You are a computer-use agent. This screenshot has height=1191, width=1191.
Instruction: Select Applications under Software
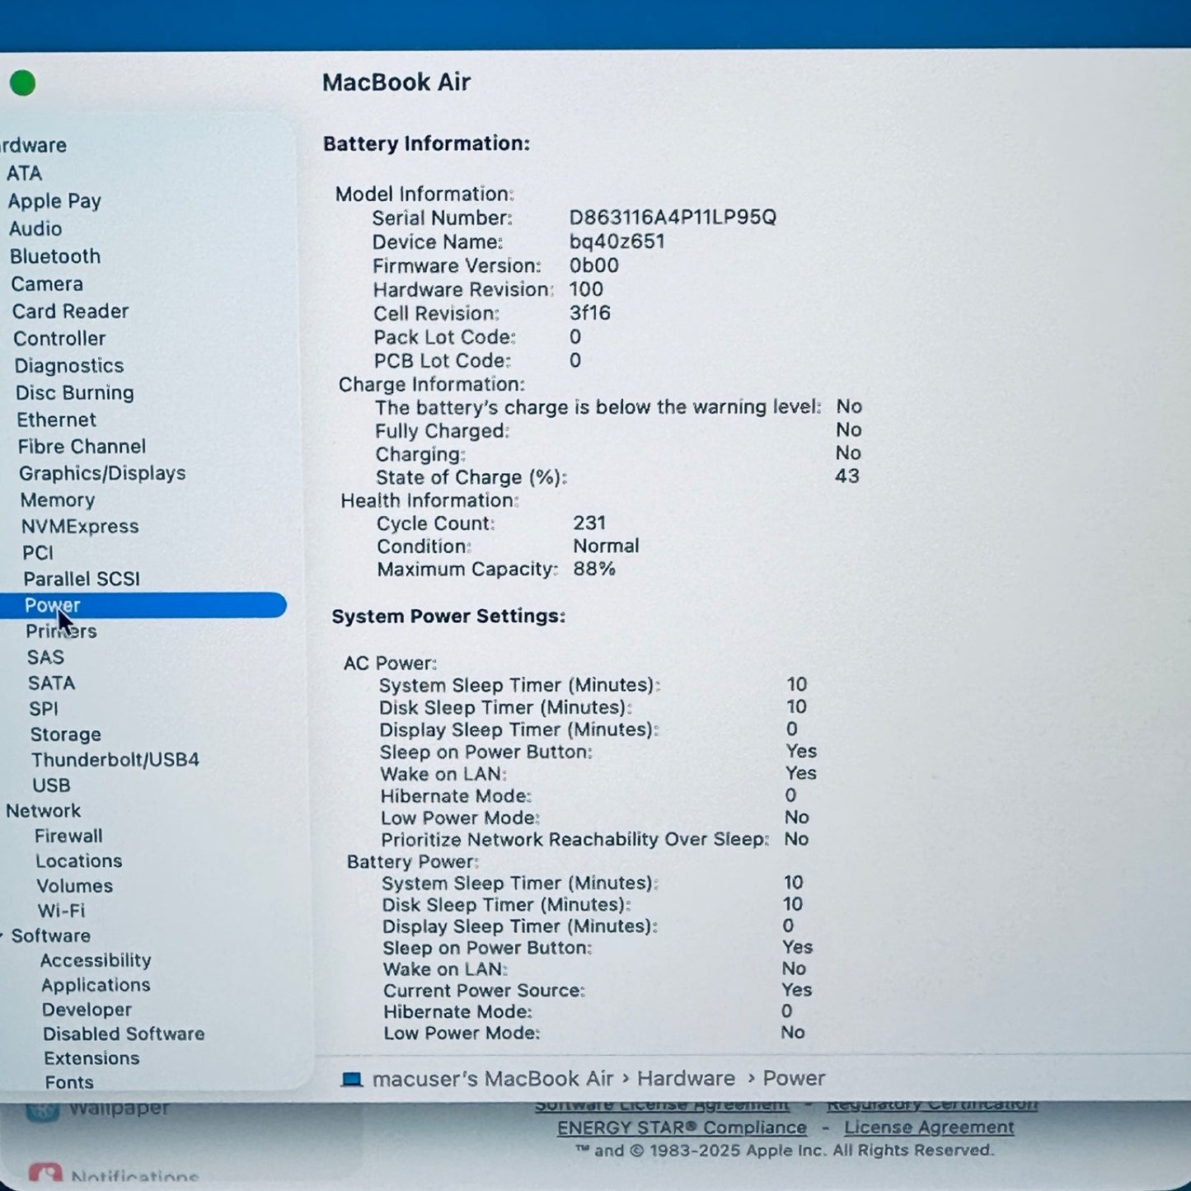pos(95,985)
